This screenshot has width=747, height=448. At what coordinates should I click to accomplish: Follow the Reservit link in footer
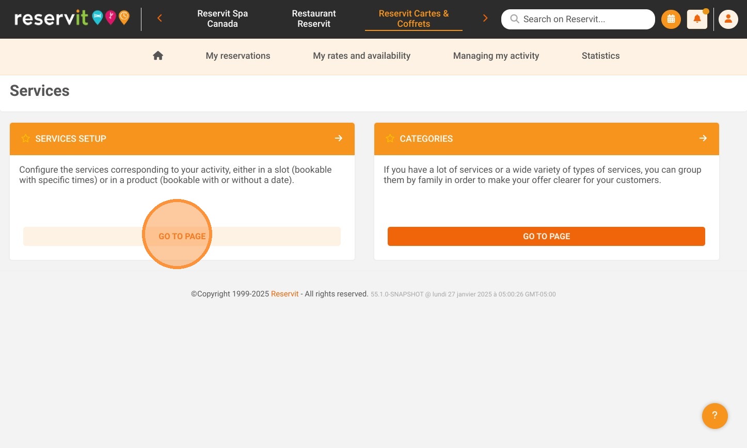point(285,294)
